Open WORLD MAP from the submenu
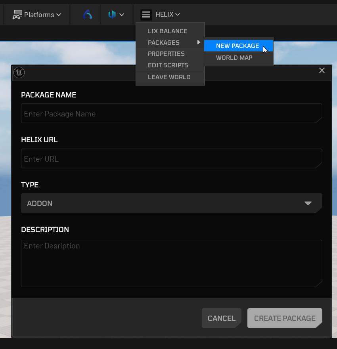This screenshot has height=349, width=337. click(x=234, y=57)
